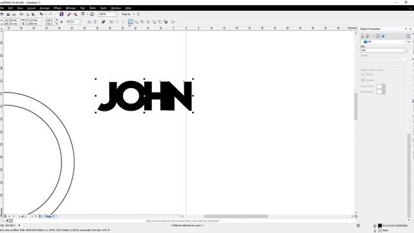The image size is (414, 233).
Task: Click the object height field
Action: (x=33, y=24)
